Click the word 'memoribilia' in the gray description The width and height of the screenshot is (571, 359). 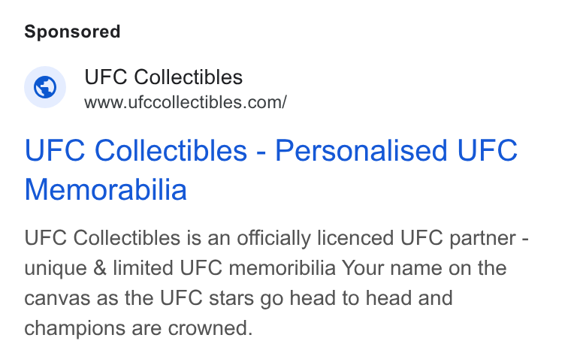click(282, 268)
